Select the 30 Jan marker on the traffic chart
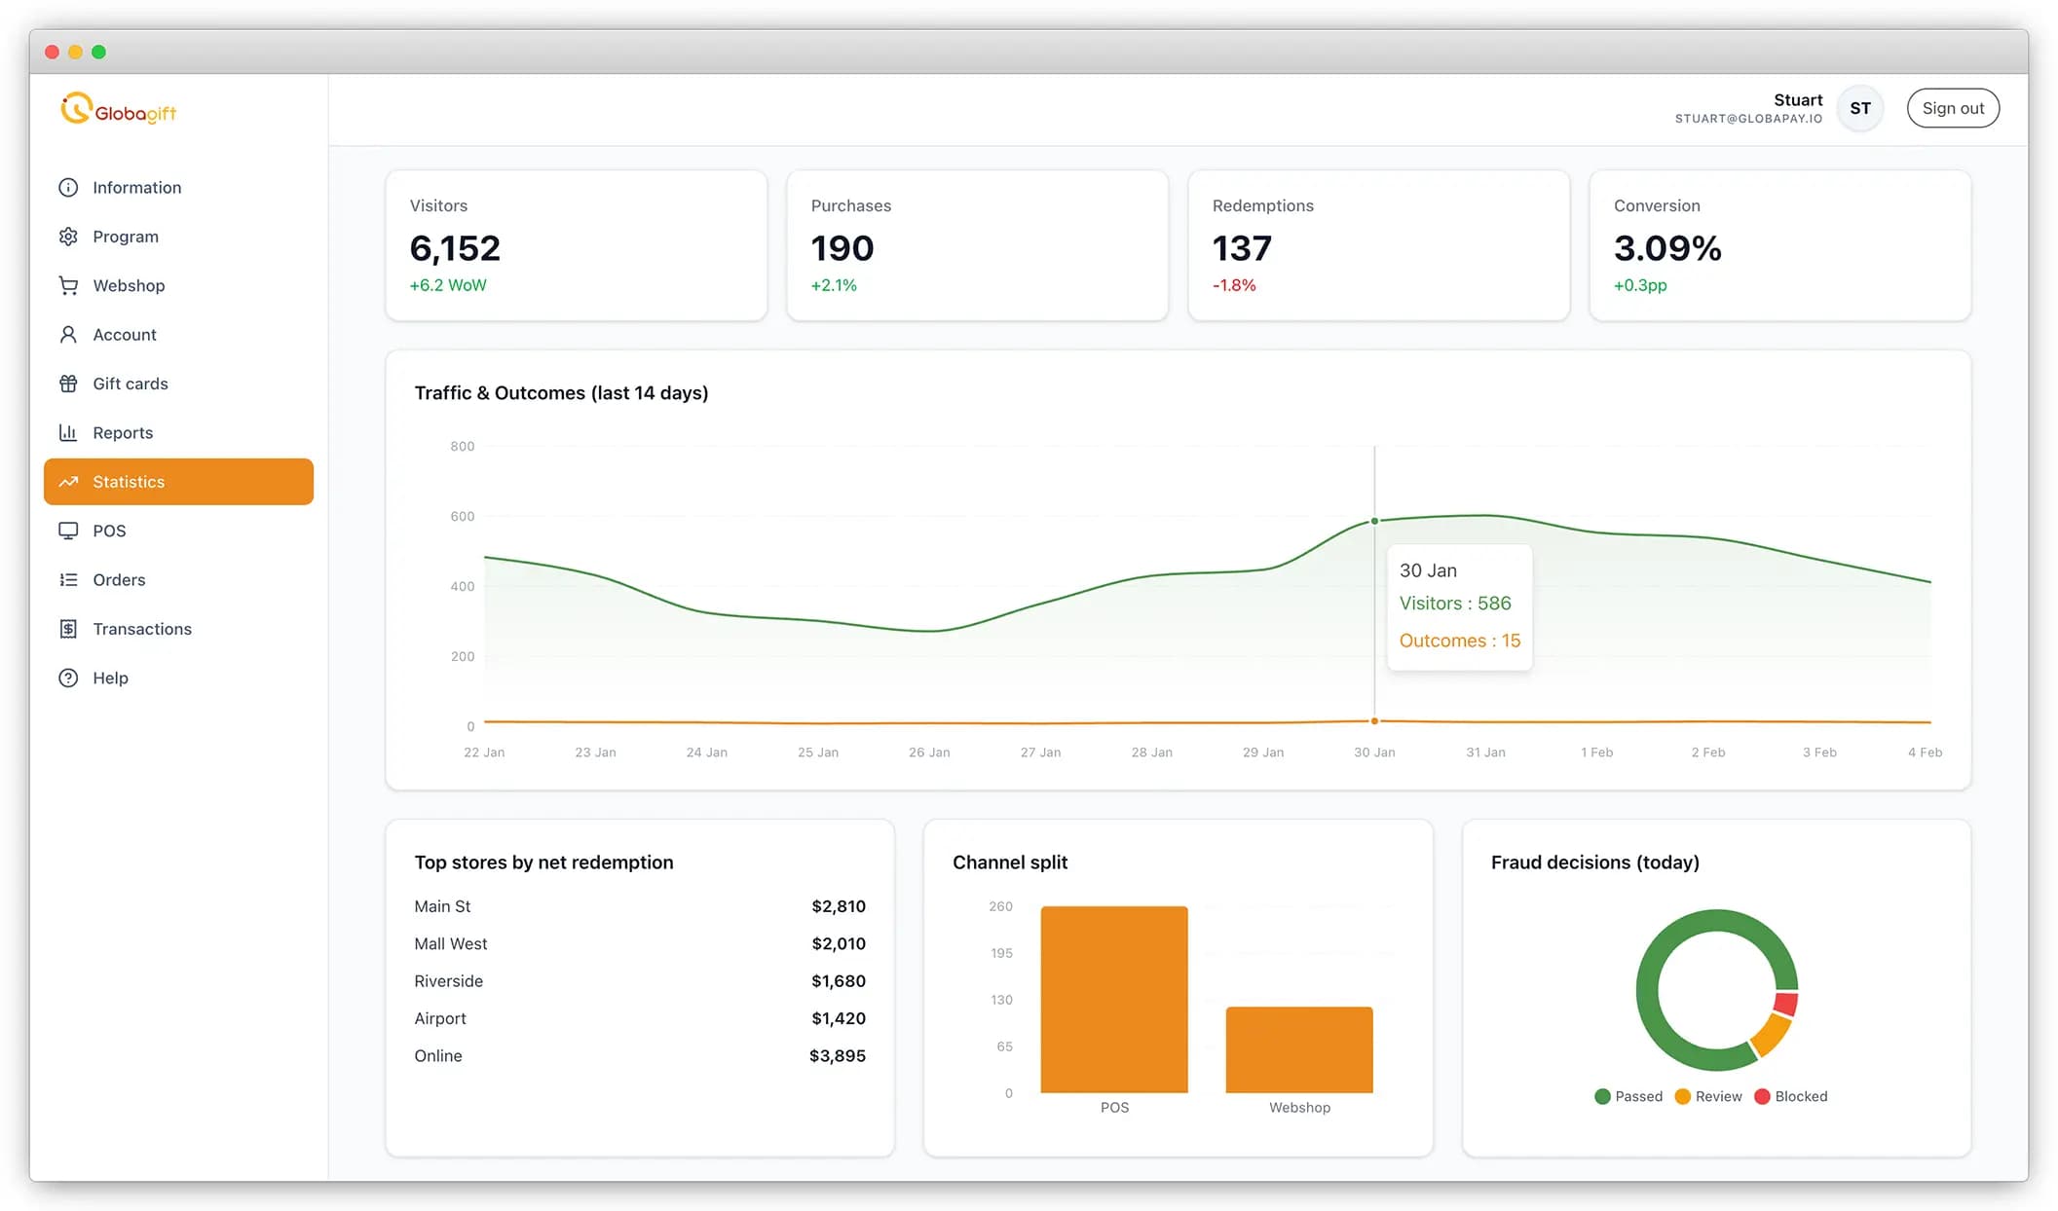 click(1374, 521)
